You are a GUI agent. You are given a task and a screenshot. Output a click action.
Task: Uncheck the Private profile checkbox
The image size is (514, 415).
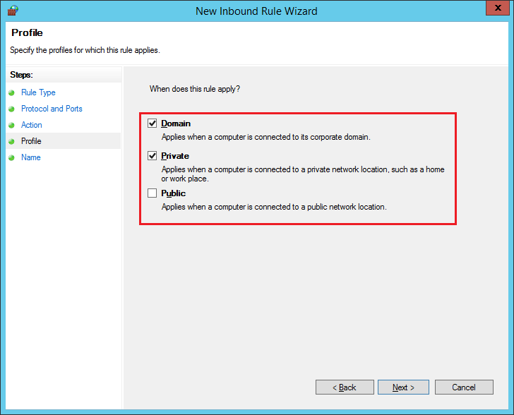coord(152,156)
